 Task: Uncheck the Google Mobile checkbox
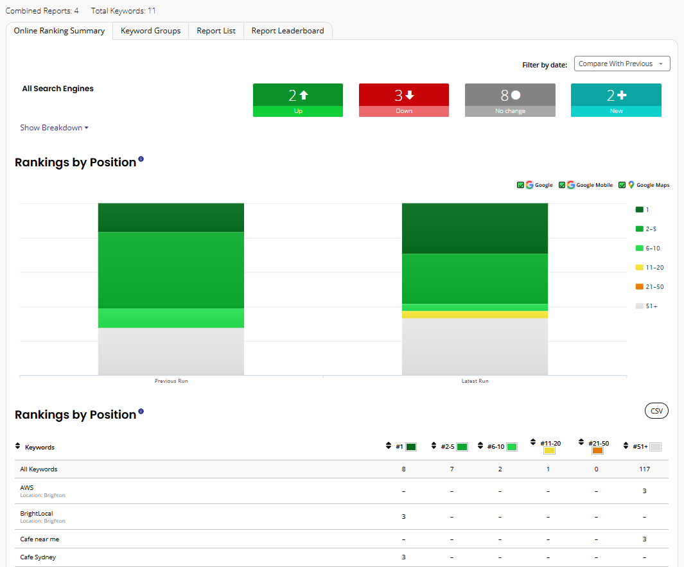(562, 185)
